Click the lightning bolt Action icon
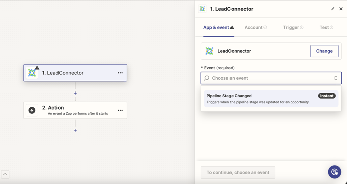Viewport: 347px width, 184px height. click(x=32, y=110)
